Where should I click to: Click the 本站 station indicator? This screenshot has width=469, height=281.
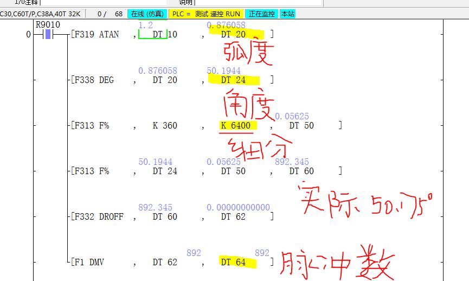coord(288,14)
